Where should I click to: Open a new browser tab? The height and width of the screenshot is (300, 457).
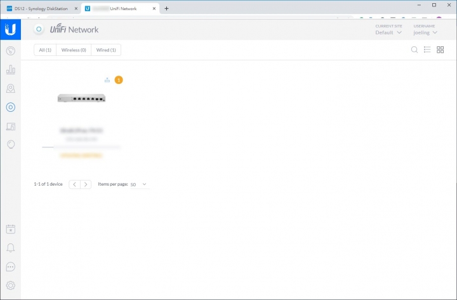(x=166, y=8)
